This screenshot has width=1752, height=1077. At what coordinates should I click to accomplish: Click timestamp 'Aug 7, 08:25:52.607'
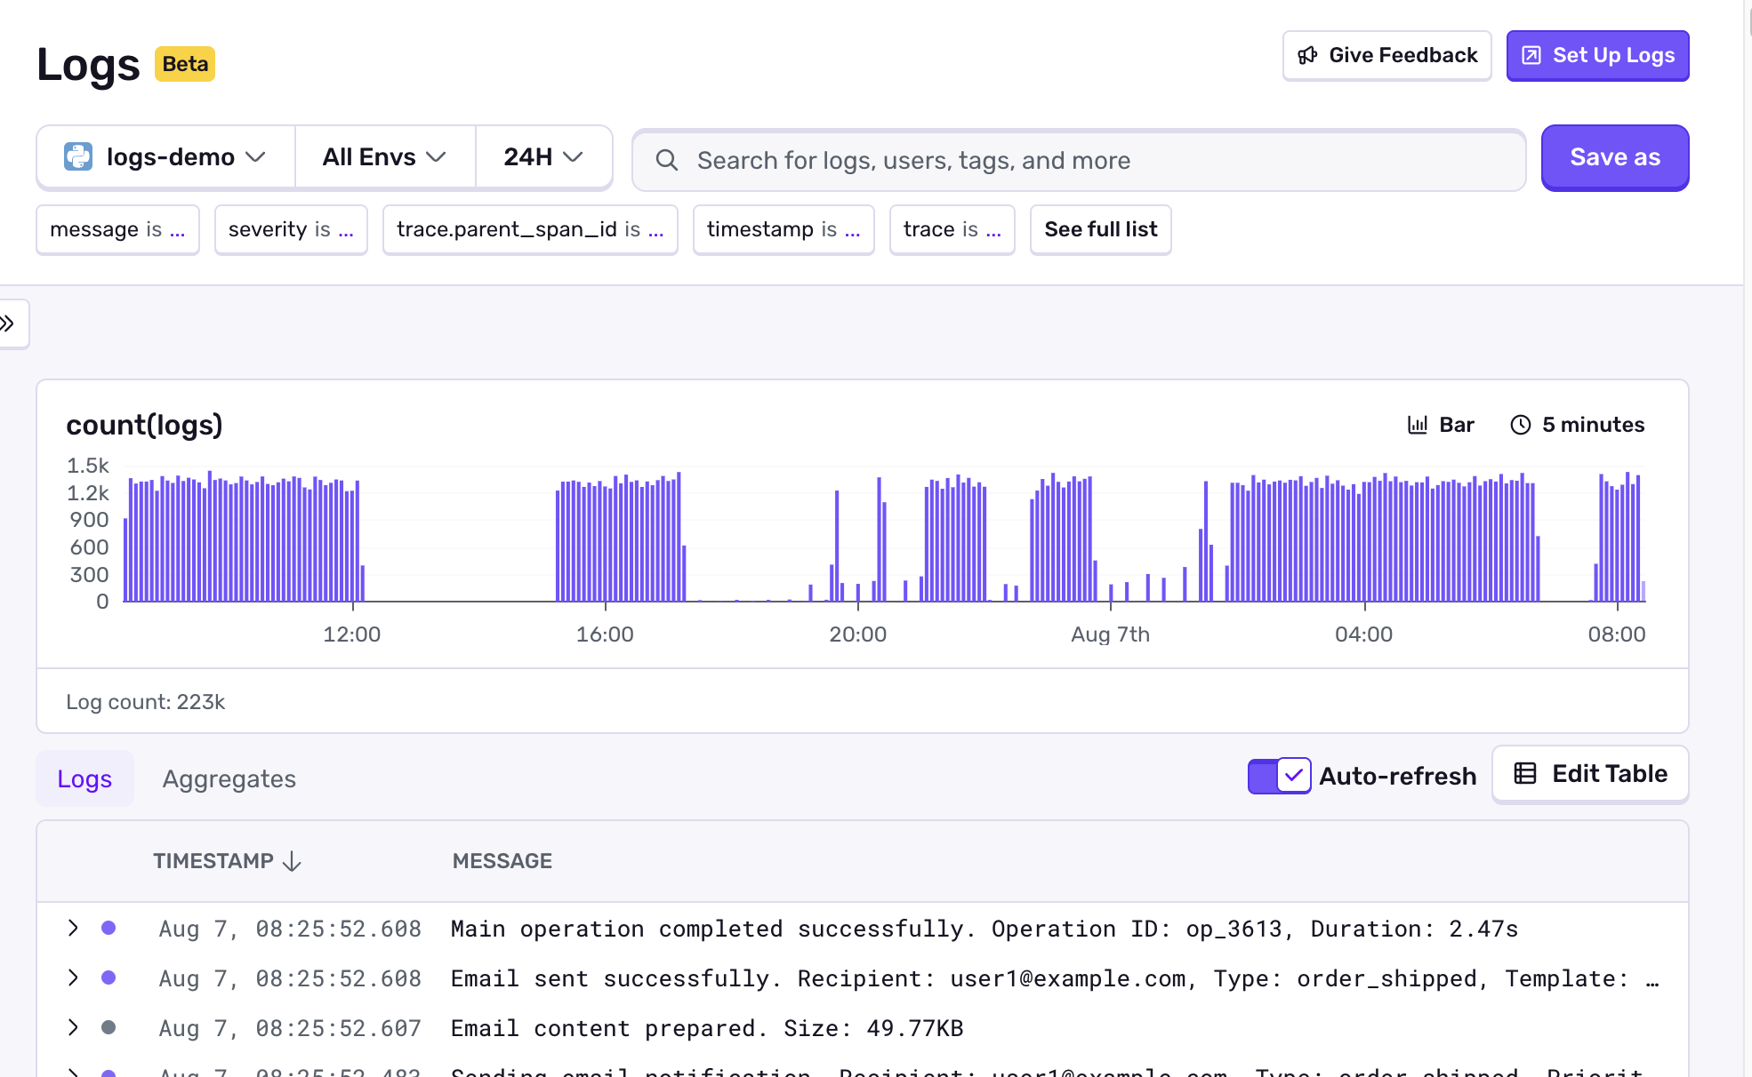pyautogui.click(x=290, y=1028)
